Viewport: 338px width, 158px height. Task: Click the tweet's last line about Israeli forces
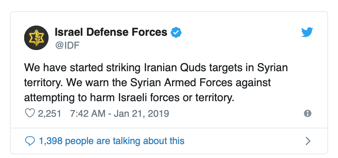pos(129,97)
